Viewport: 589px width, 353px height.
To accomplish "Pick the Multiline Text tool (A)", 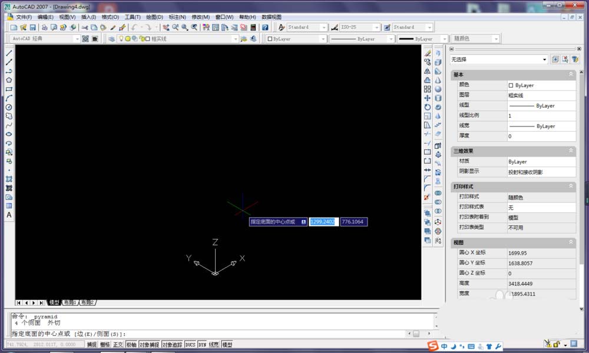I will point(9,215).
